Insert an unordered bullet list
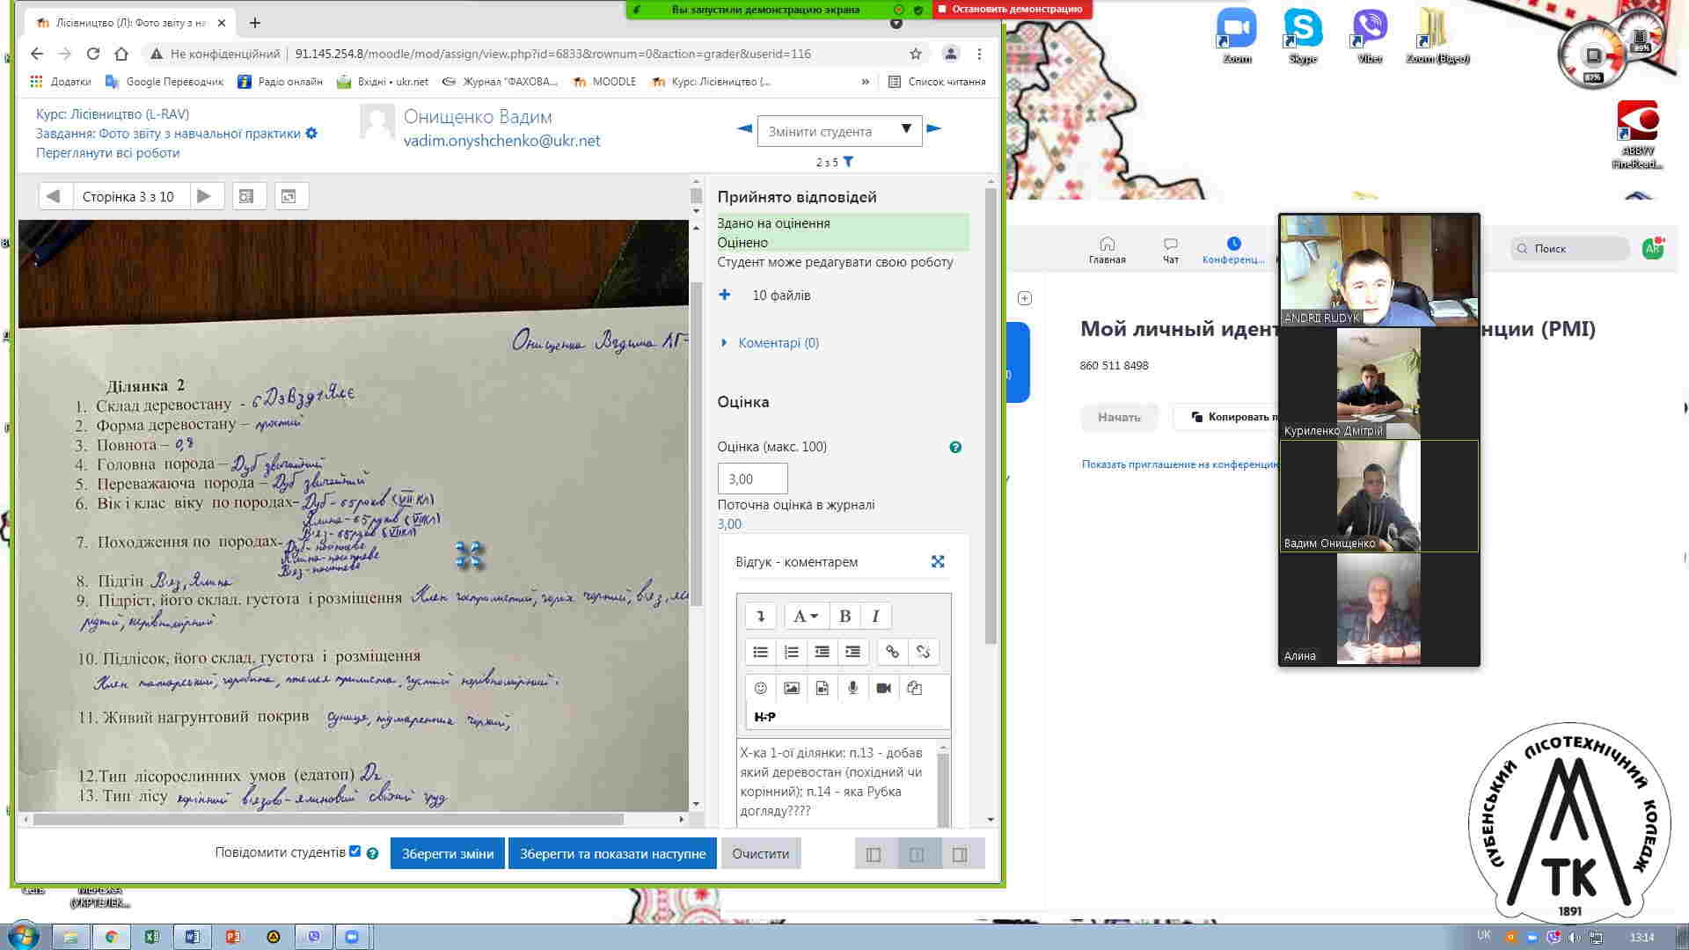This screenshot has height=950, width=1689. coord(761,652)
